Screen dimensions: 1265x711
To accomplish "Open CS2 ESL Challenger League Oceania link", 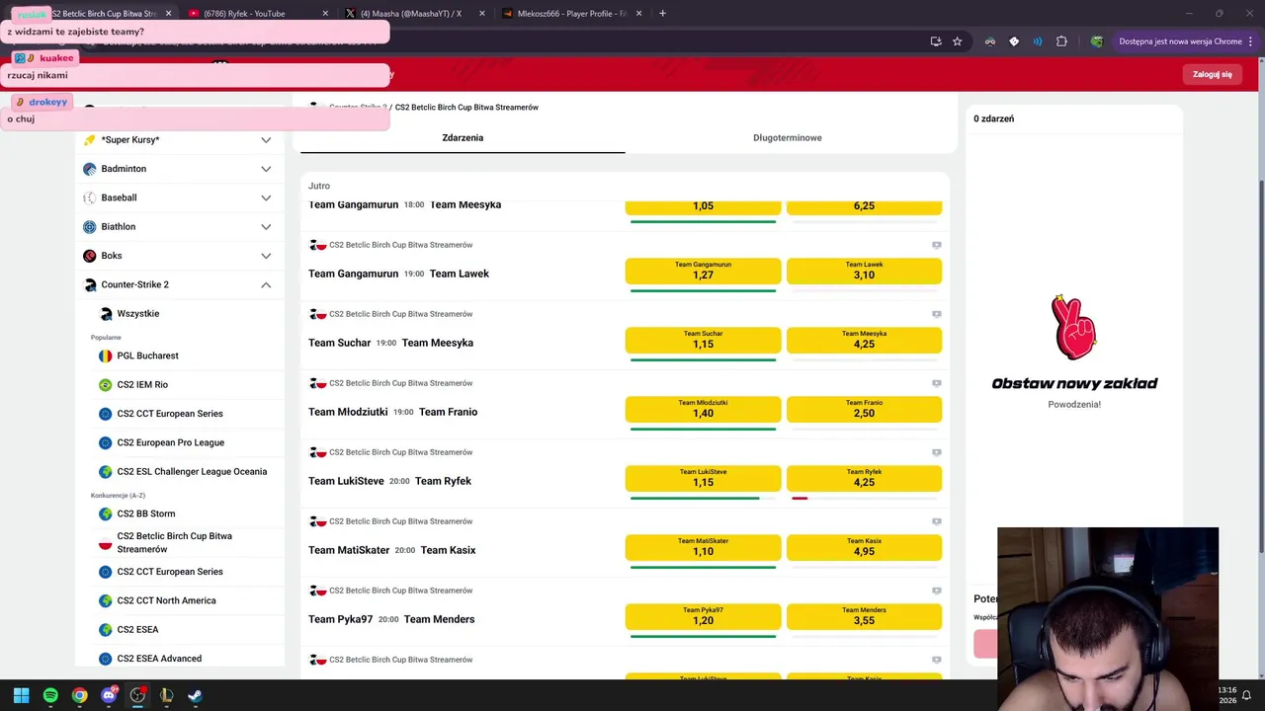I will [x=192, y=472].
